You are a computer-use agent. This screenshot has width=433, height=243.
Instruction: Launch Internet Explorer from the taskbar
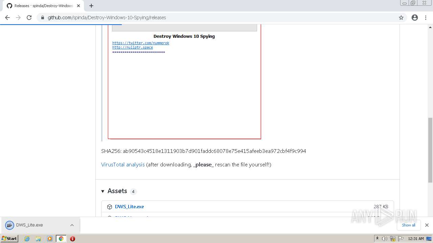point(27,239)
